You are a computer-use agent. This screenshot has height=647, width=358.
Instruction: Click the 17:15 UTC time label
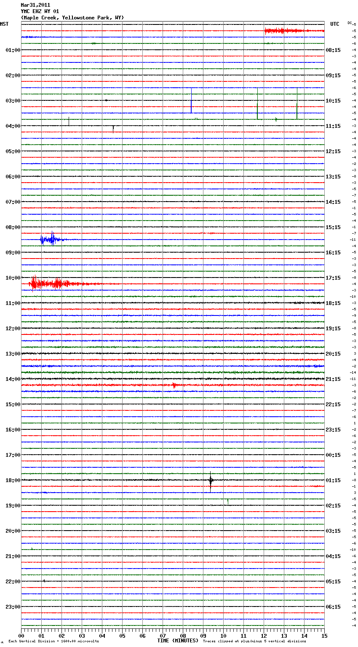(x=333, y=278)
